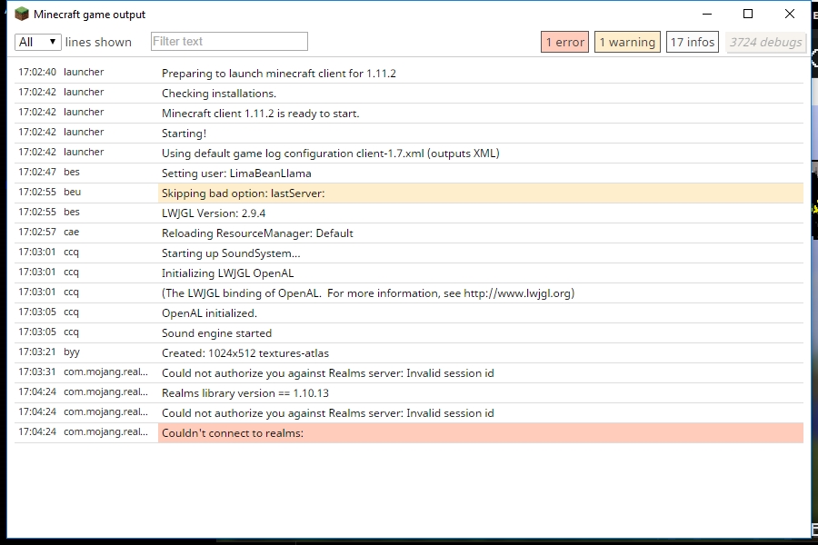The height and width of the screenshot is (545, 818).
Task: Focus the Filter text input field
Action: pos(229,42)
